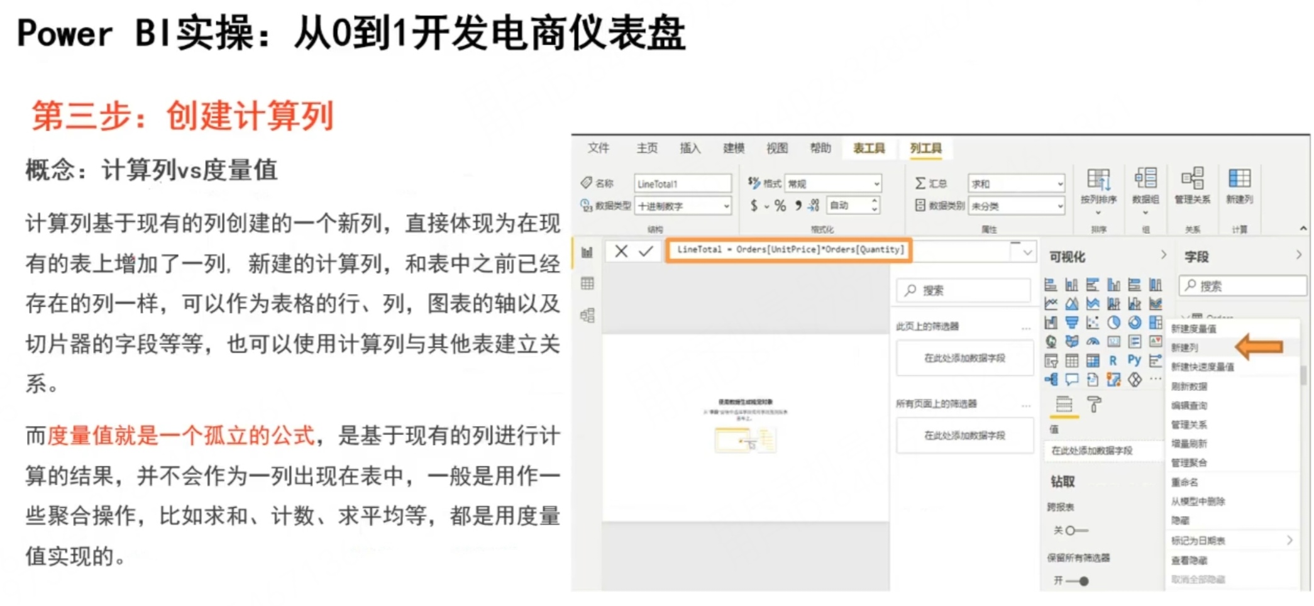Switch to Model view in left sidebar
Viewport: 1314px width, 606px height.
tap(587, 315)
